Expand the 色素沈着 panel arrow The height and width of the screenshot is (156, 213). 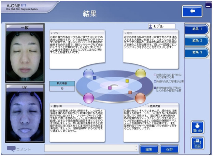coord(148,106)
